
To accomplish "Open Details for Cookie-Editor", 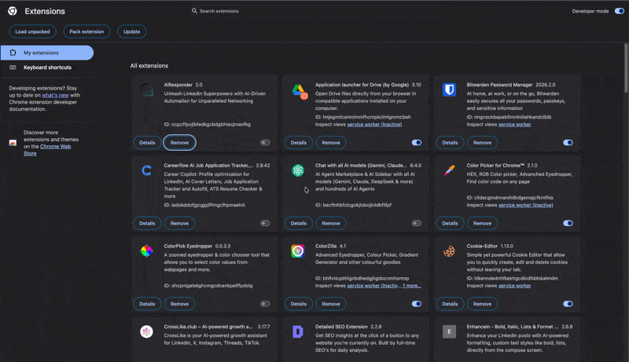I will tap(450, 304).
